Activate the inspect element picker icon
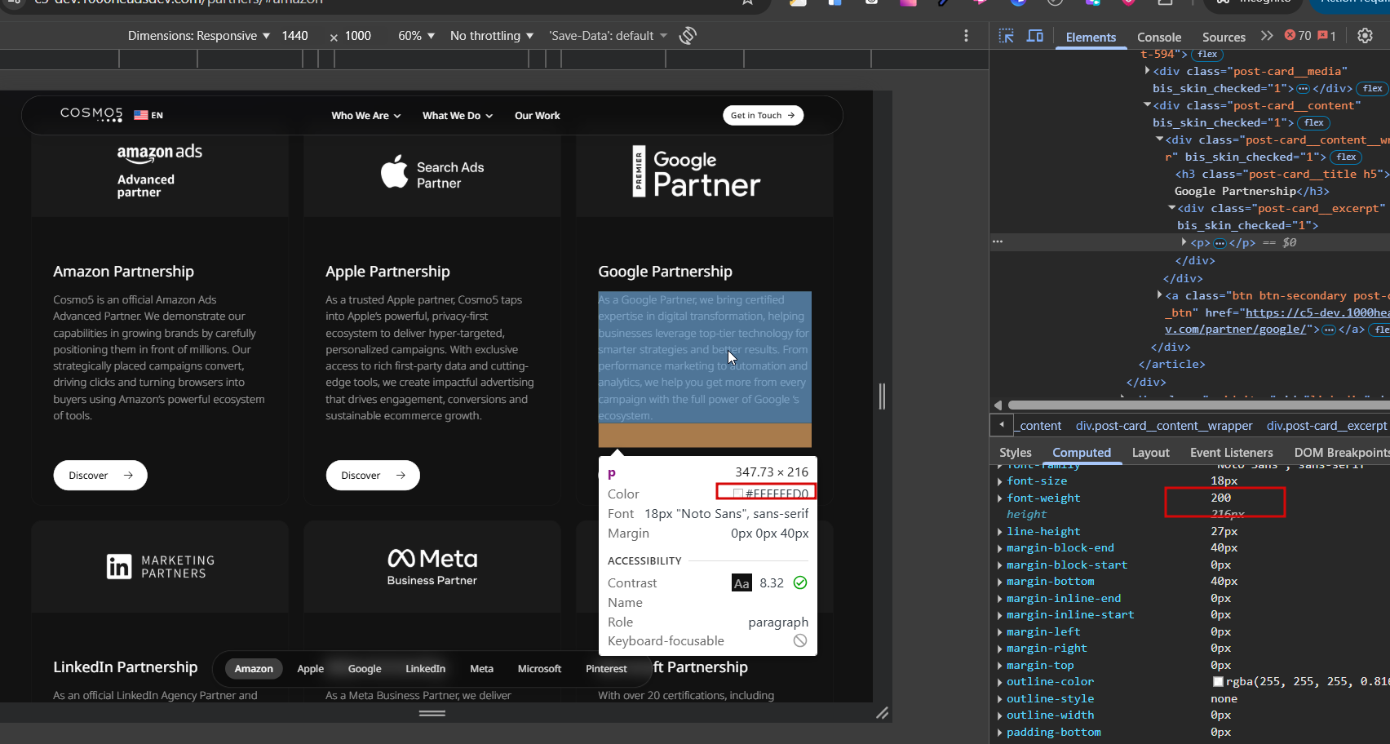Viewport: 1390px width, 744px height. click(1006, 36)
